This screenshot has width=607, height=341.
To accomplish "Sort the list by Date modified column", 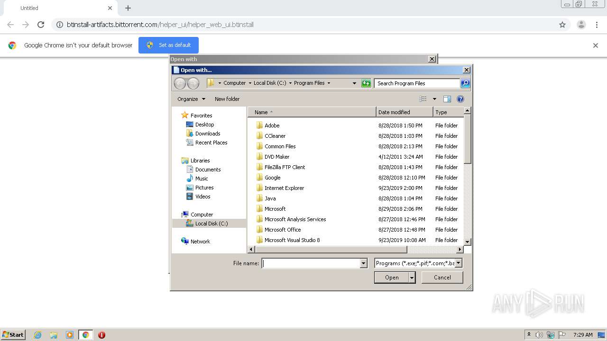I will point(405,112).
